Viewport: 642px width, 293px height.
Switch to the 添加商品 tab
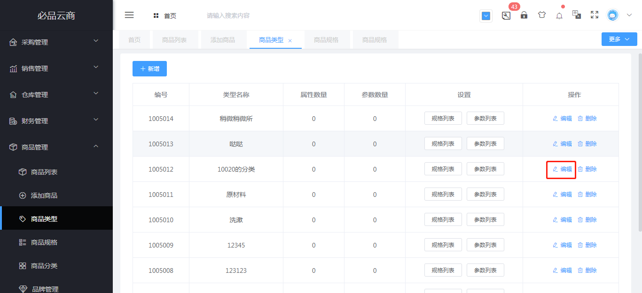point(223,40)
